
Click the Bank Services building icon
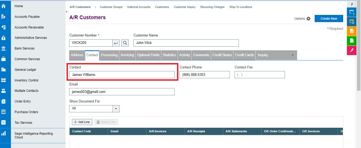coord(3,48)
